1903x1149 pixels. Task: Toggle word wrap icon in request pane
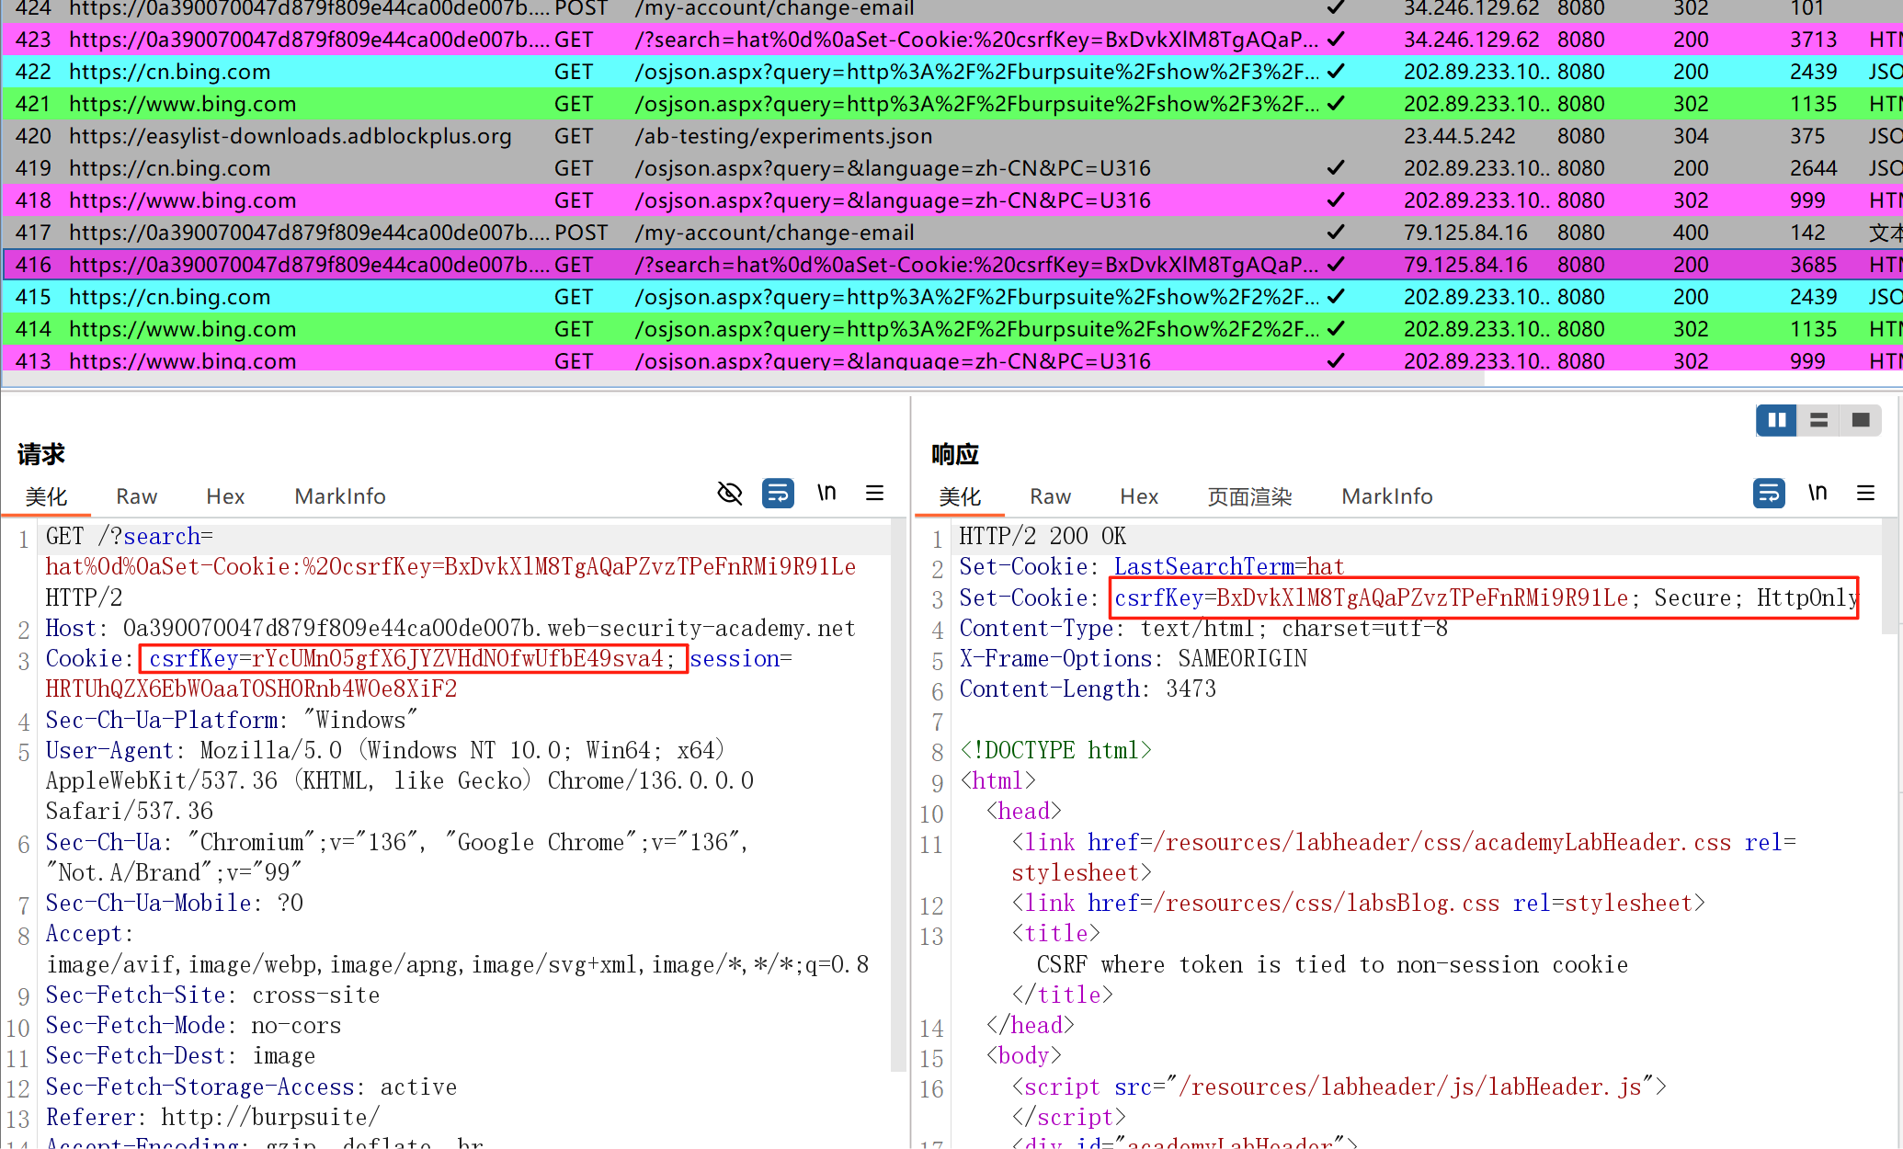click(778, 494)
